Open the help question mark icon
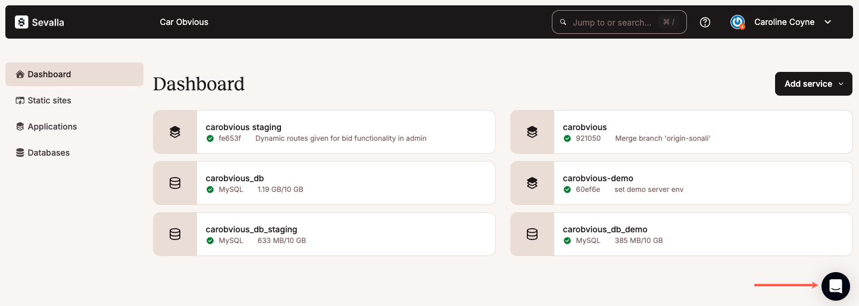Image resolution: width=859 pixels, height=306 pixels. coord(705,22)
